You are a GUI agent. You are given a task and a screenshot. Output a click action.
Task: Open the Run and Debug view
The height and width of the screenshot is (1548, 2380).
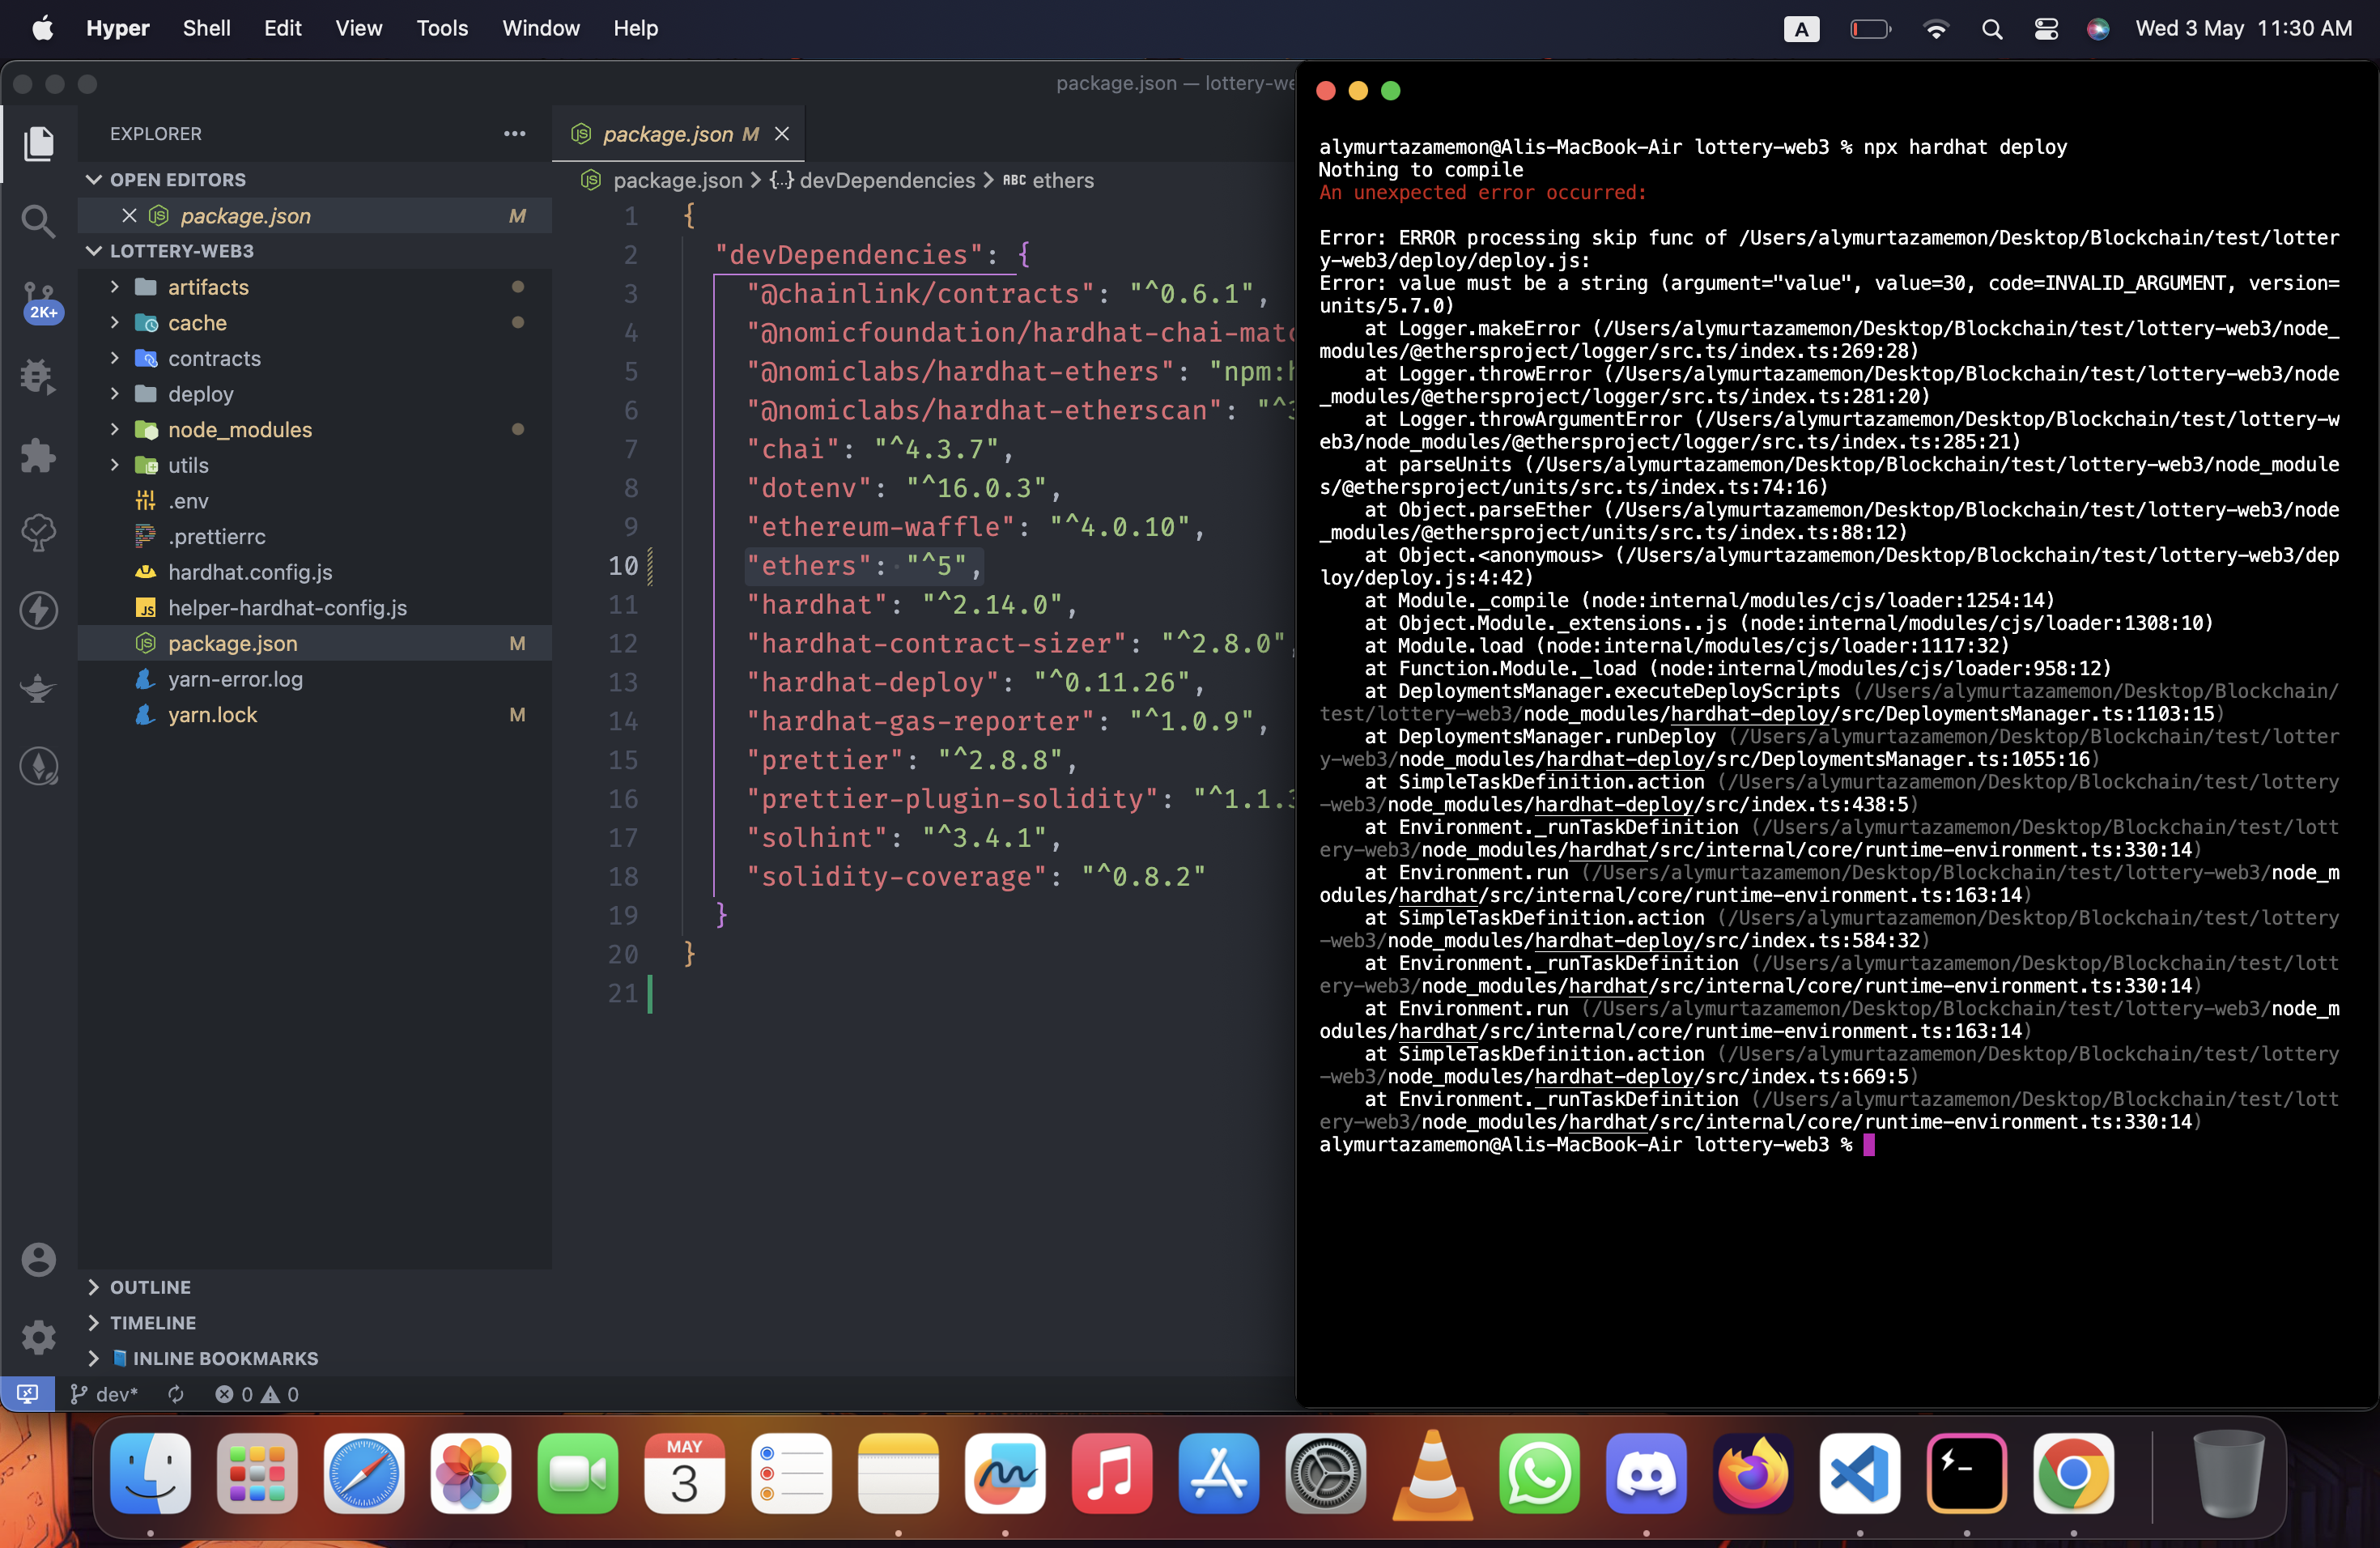[x=39, y=377]
